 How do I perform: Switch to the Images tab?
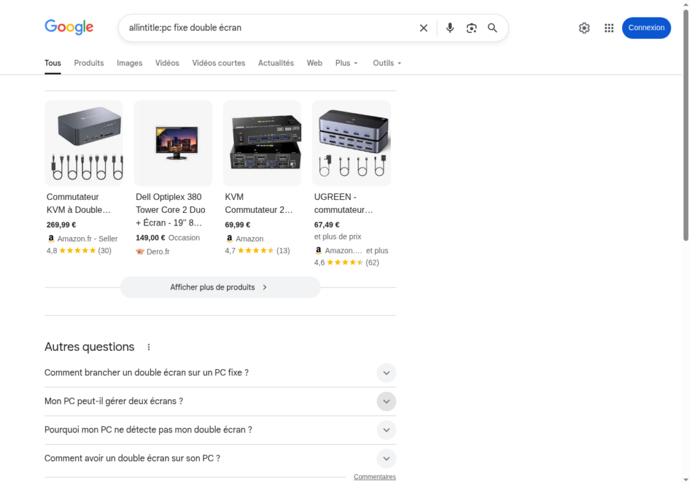(x=129, y=63)
